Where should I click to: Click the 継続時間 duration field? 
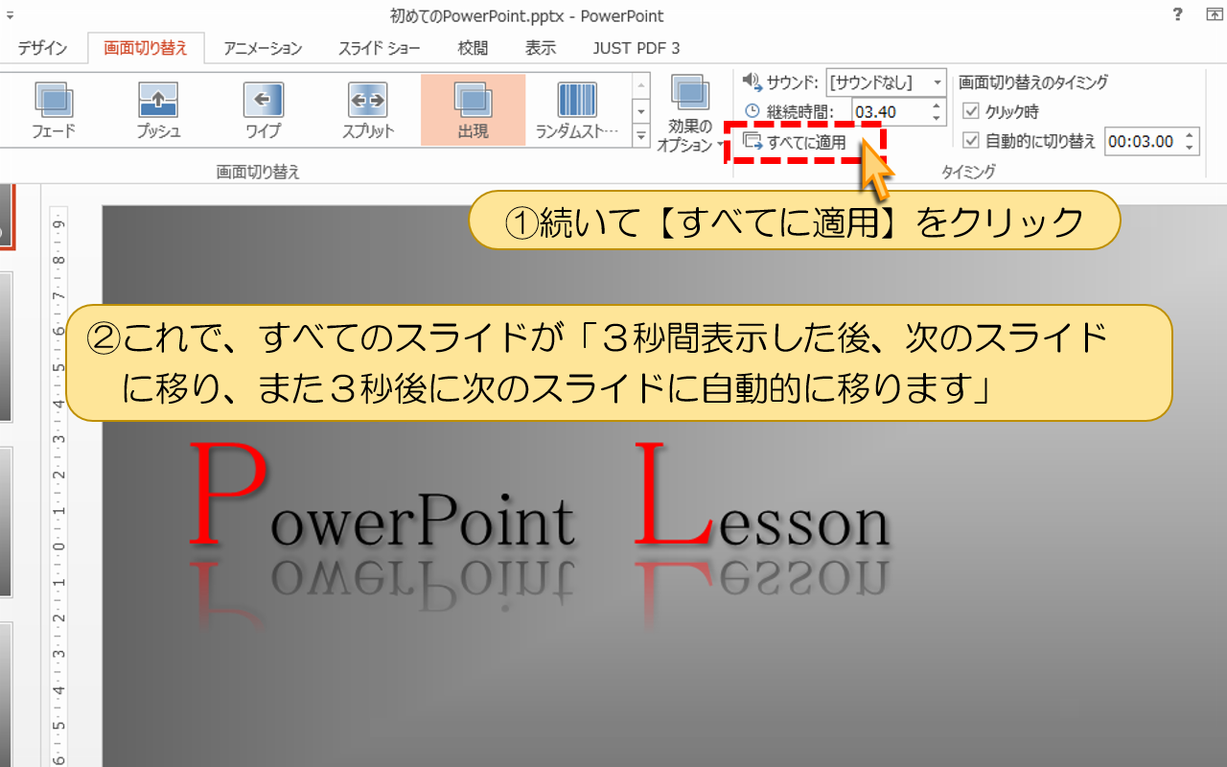pos(890,111)
